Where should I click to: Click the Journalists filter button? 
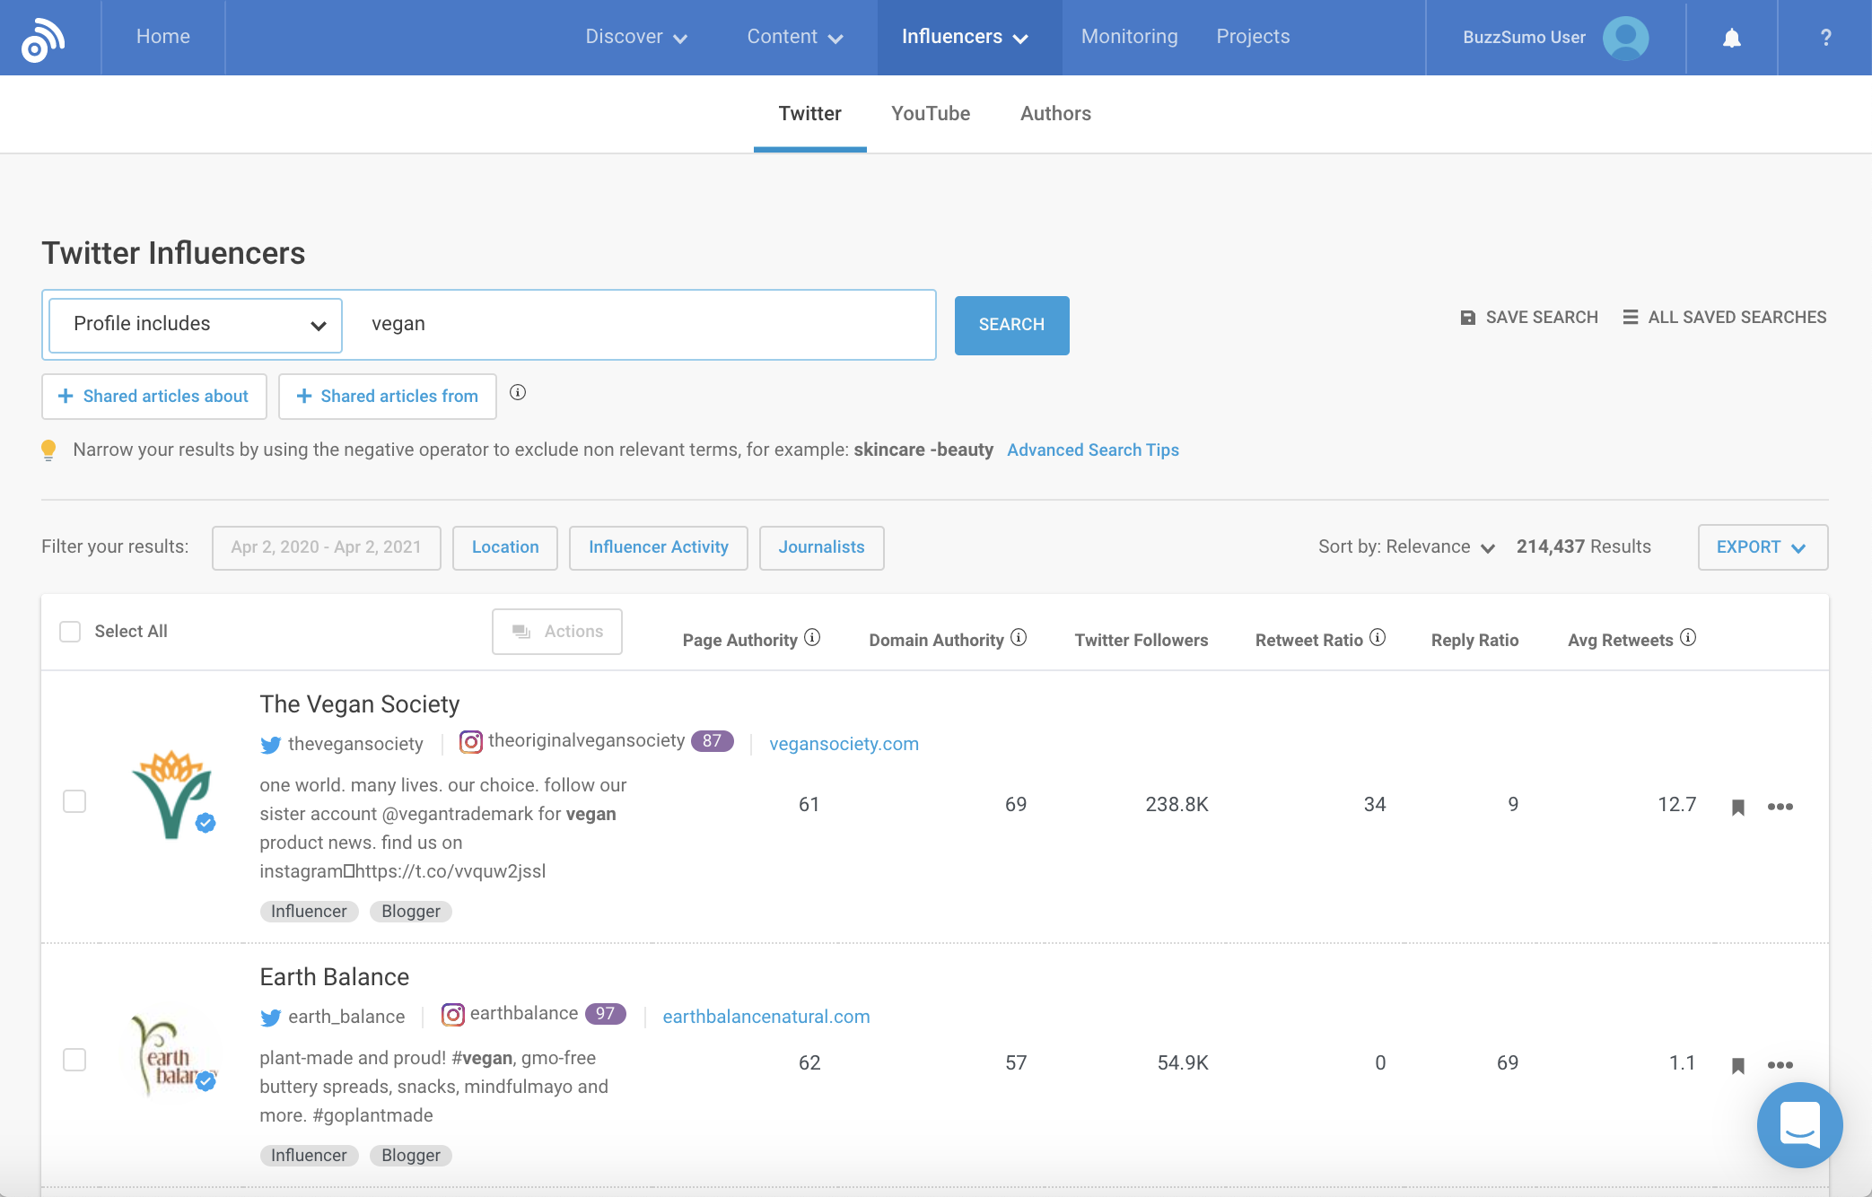point(821,547)
